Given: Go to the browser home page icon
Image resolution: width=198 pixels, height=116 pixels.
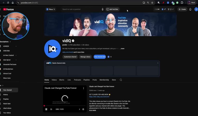Looking at the screenshot, I should click(x=13, y=3).
